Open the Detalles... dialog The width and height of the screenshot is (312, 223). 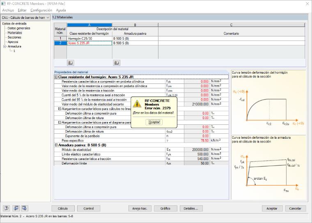pos(191,209)
